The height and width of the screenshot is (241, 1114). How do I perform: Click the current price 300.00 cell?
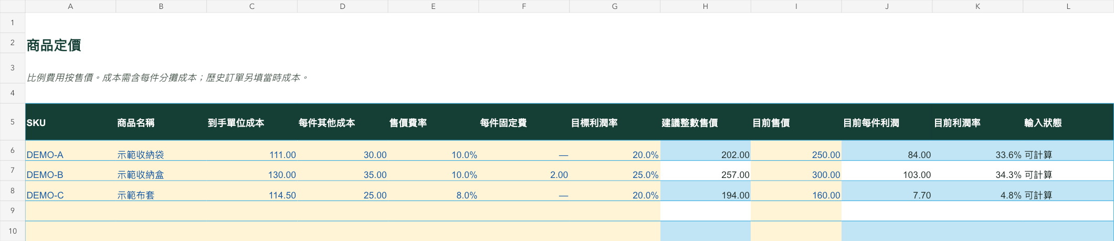click(x=796, y=171)
